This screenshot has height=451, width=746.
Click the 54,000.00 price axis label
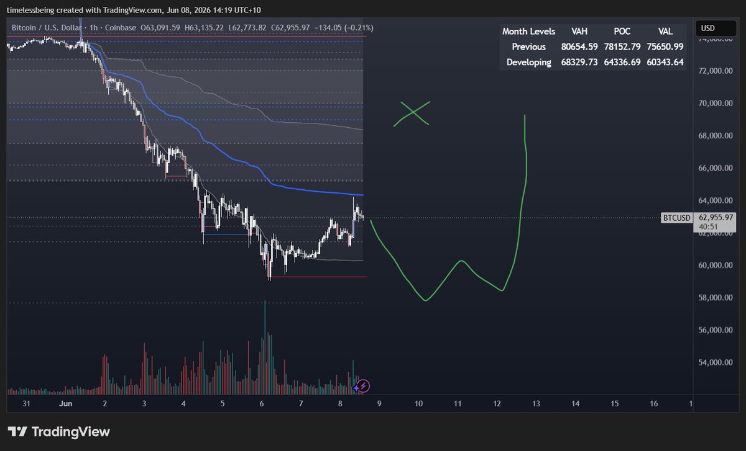click(716, 362)
